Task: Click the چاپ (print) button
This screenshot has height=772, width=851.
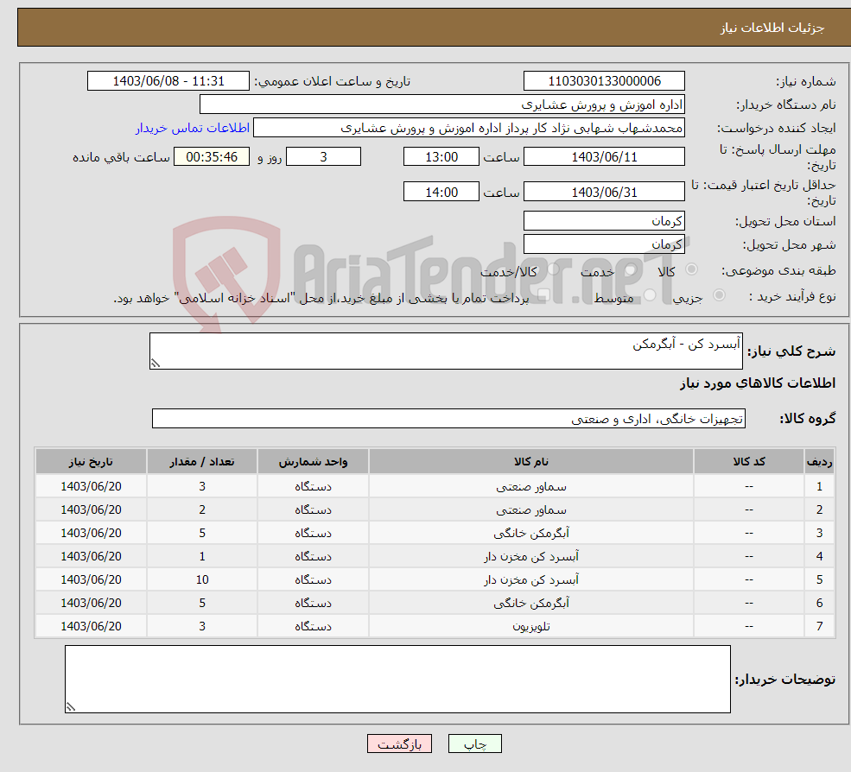Action: (x=474, y=744)
